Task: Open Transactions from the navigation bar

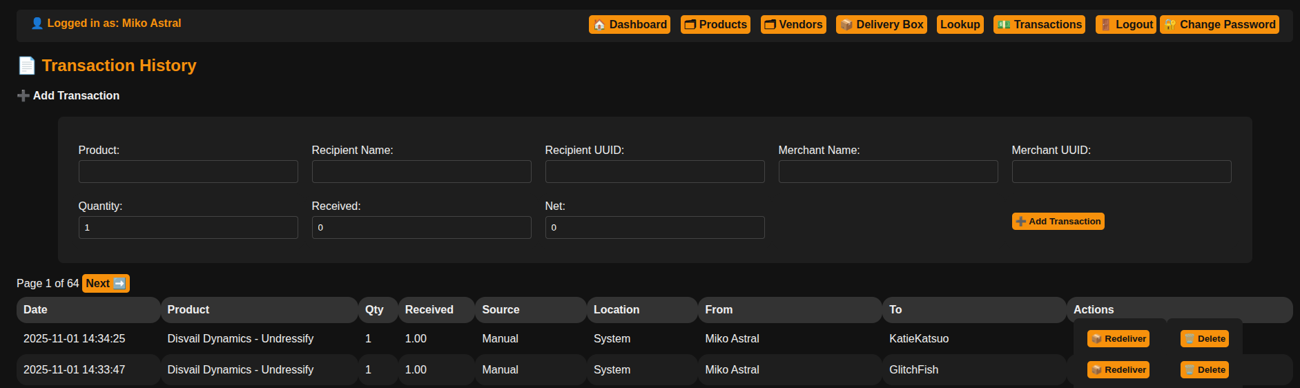Action: (x=1039, y=25)
